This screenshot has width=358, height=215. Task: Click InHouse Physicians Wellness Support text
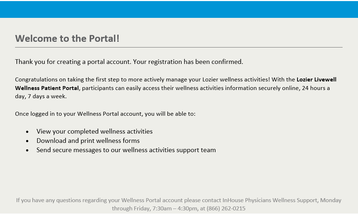click(270, 200)
